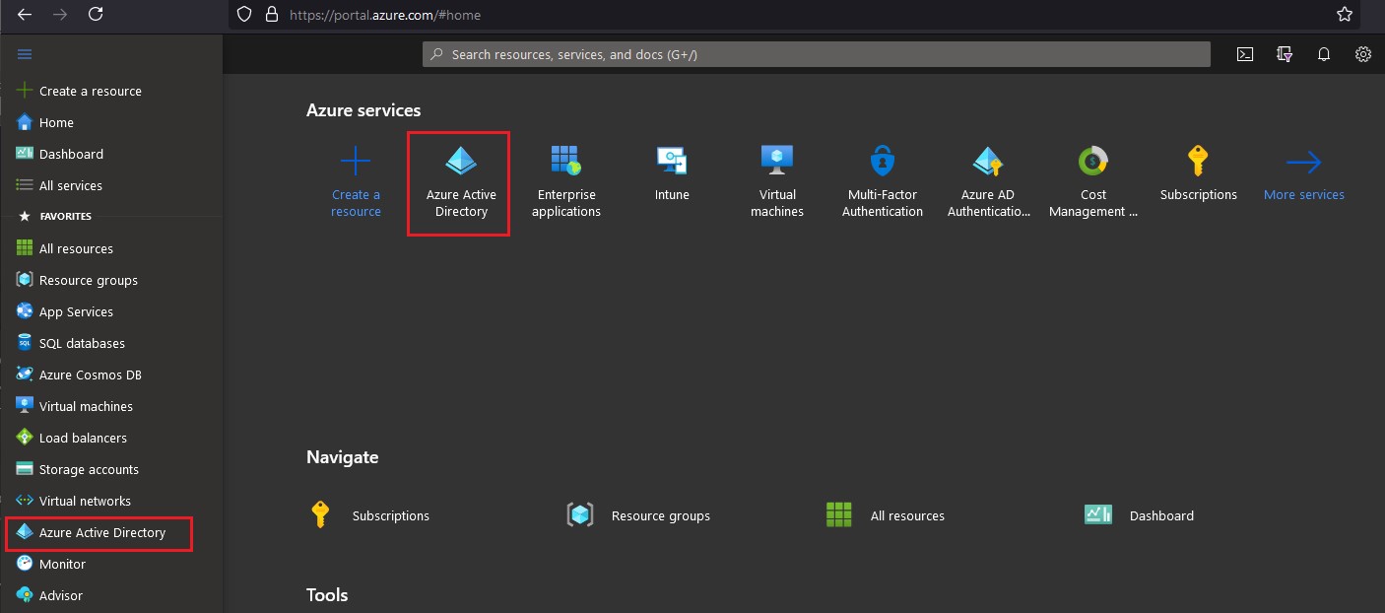Open the Directories and subscriptions filter icon
Screen dimensions: 1385x613
point(1285,55)
